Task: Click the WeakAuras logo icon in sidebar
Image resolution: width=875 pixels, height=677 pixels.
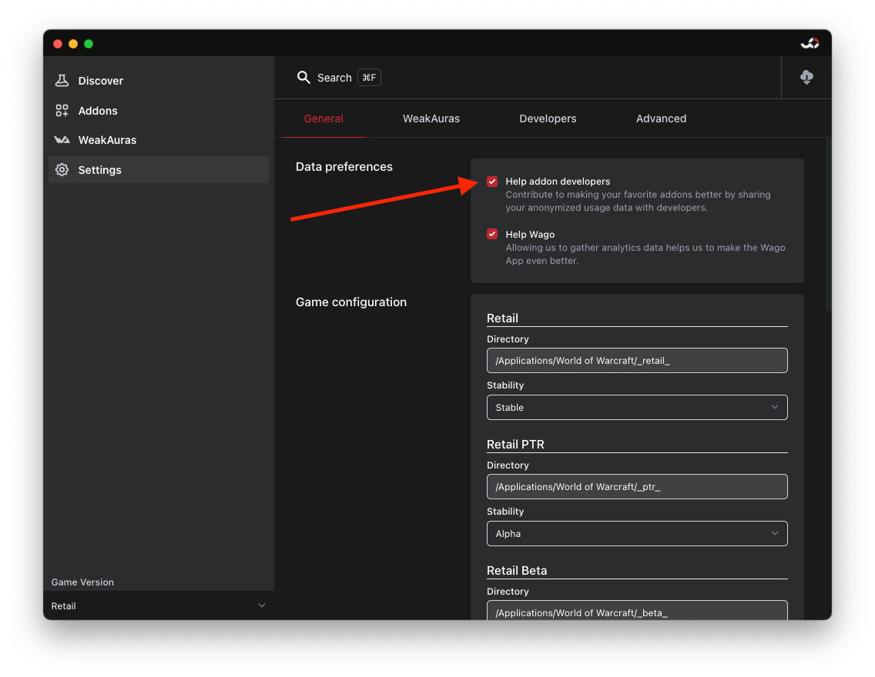Action: tap(62, 140)
